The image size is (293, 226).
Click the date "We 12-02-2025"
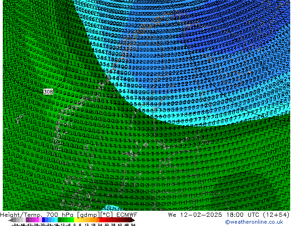click(x=195, y=215)
